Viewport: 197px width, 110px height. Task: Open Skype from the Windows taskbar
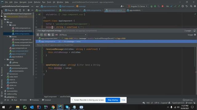pos(67,107)
